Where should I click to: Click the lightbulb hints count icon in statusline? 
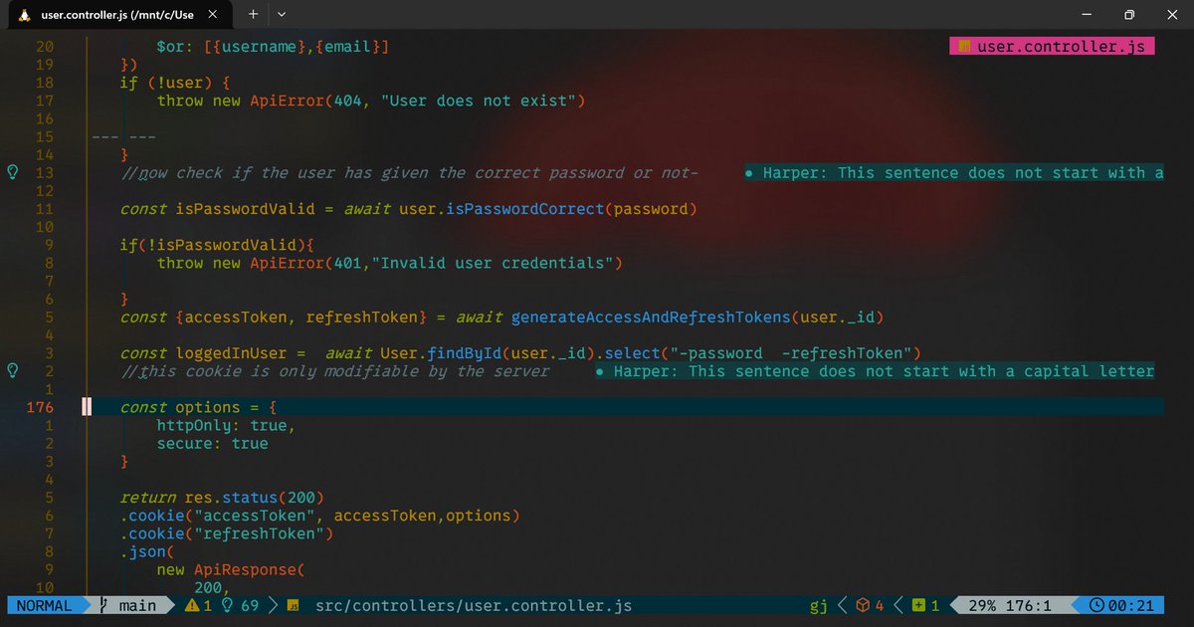click(227, 605)
